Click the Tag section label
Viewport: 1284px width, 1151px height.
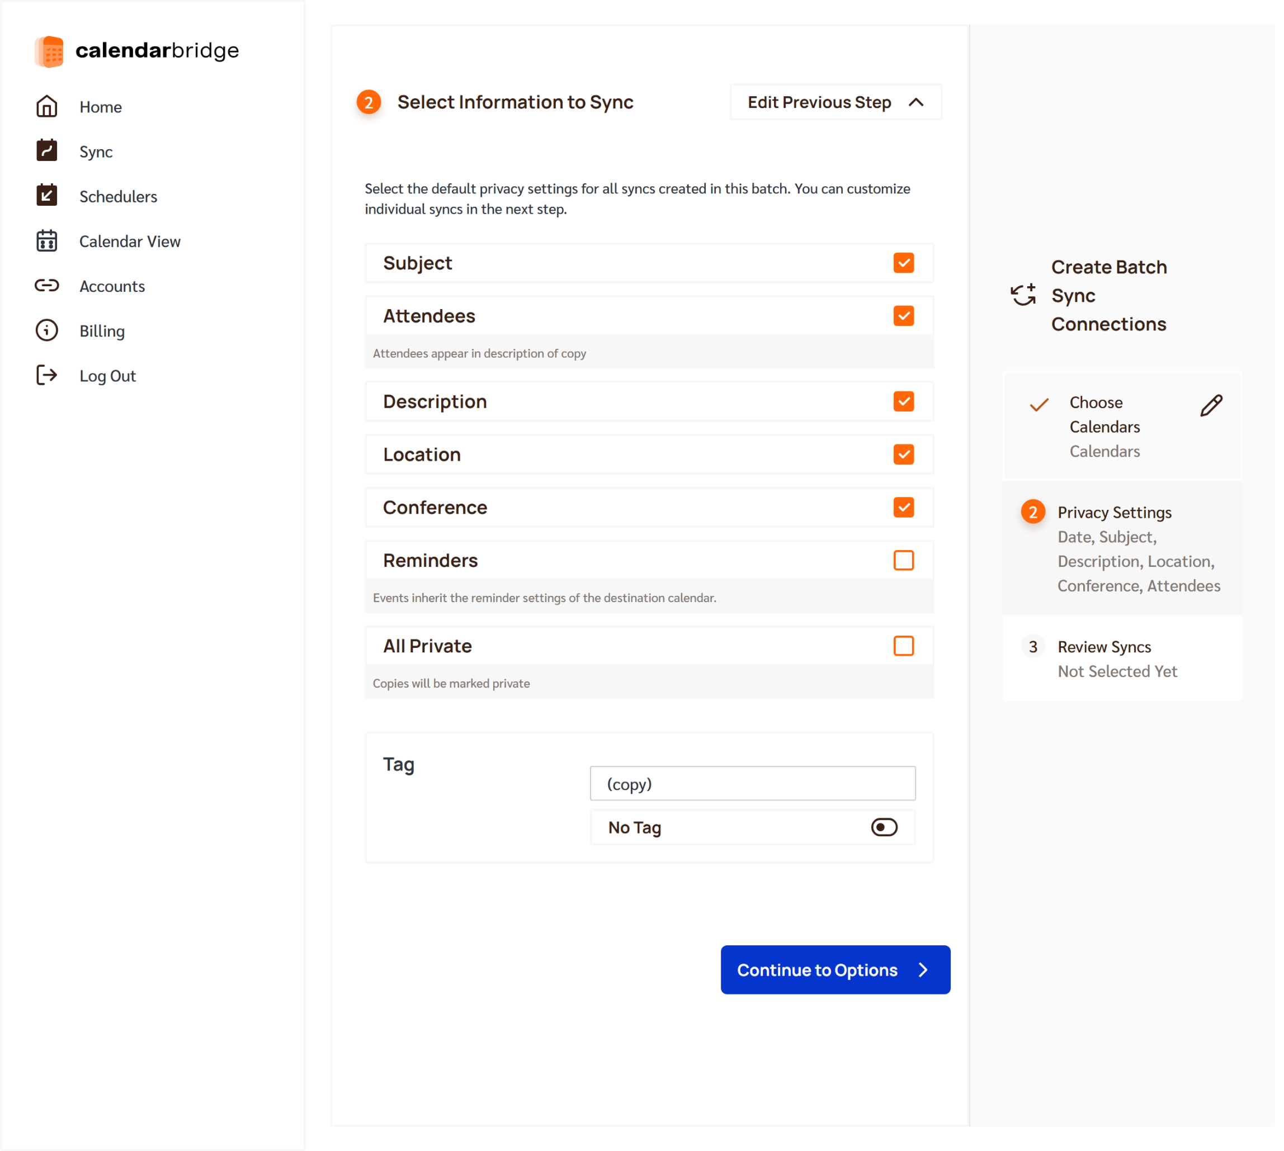click(399, 765)
